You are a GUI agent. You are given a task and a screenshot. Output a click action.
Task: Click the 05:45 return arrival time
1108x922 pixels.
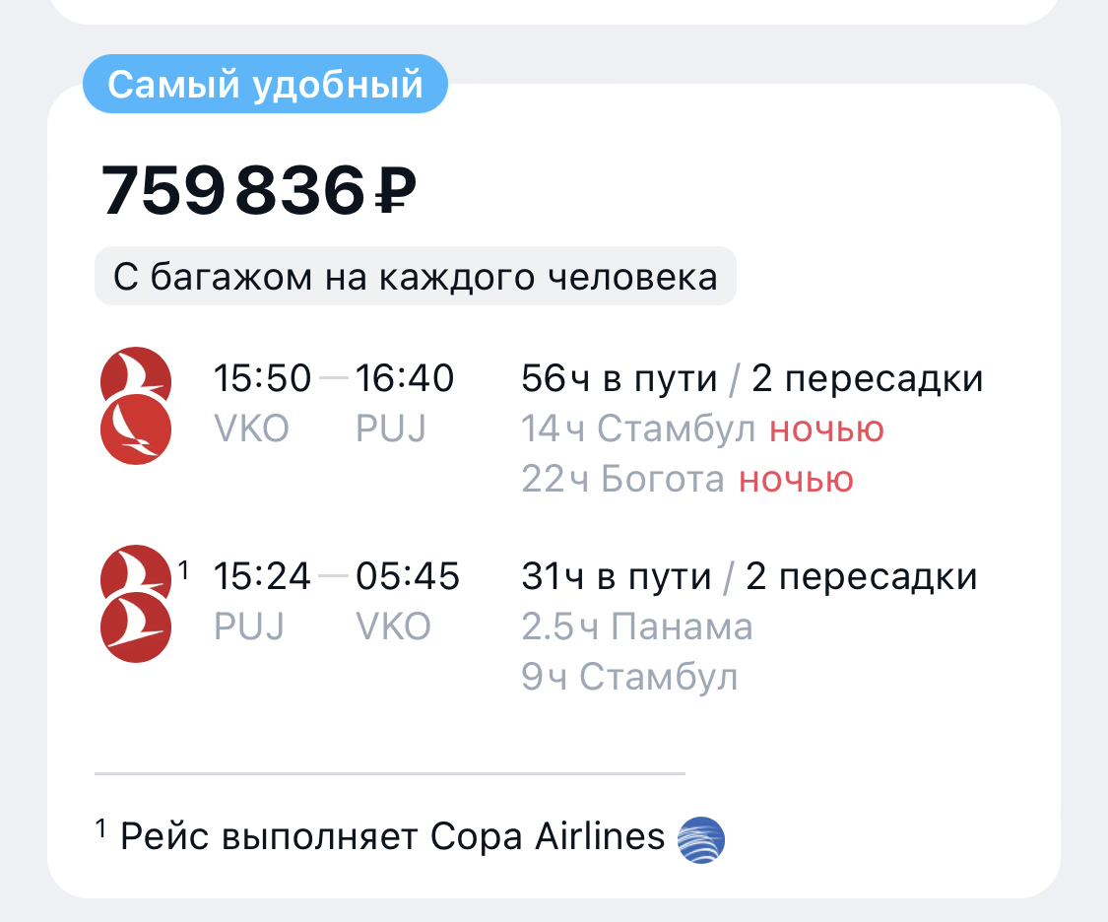[407, 577]
